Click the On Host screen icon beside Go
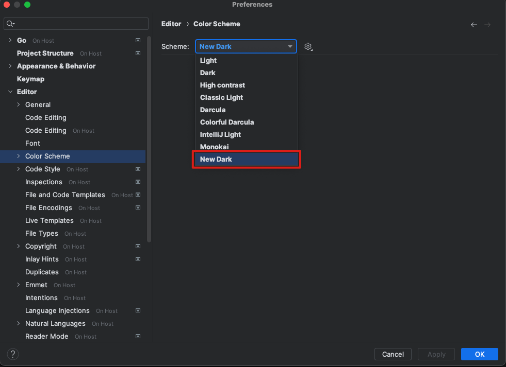This screenshot has height=367, width=506. (x=138, y=40)
